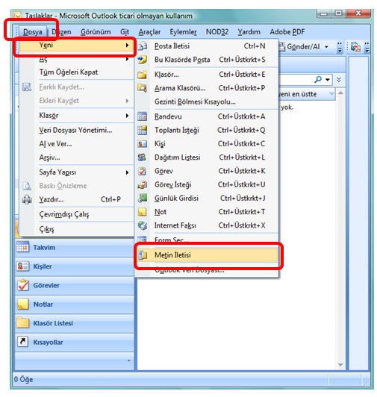Expand the search pane double chevron
Viewport: 377px width, 397px height.
339,80
